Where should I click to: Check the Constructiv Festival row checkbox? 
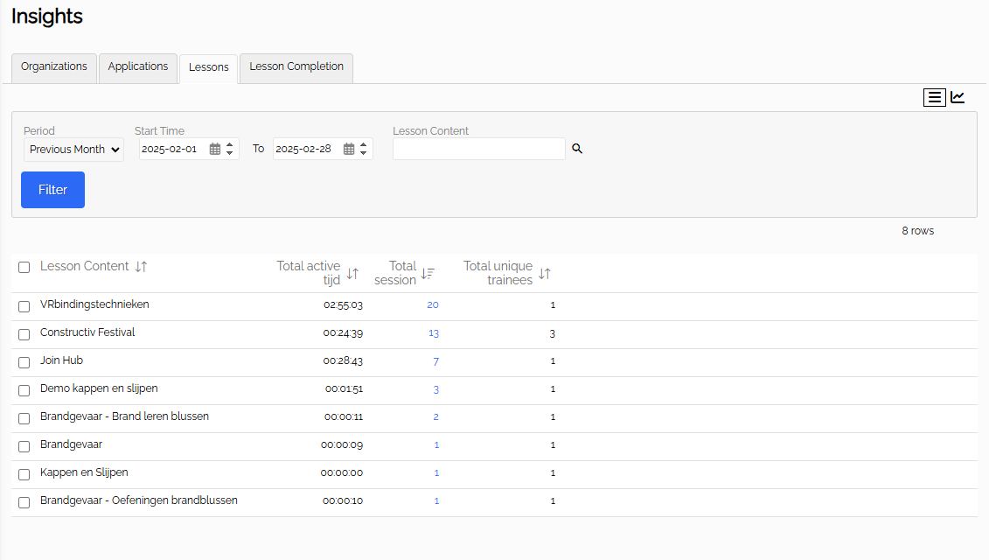(x=24, y=334)
